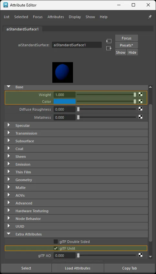
Task: Click the go to output connection icon
Action: (x=109, y=48)
